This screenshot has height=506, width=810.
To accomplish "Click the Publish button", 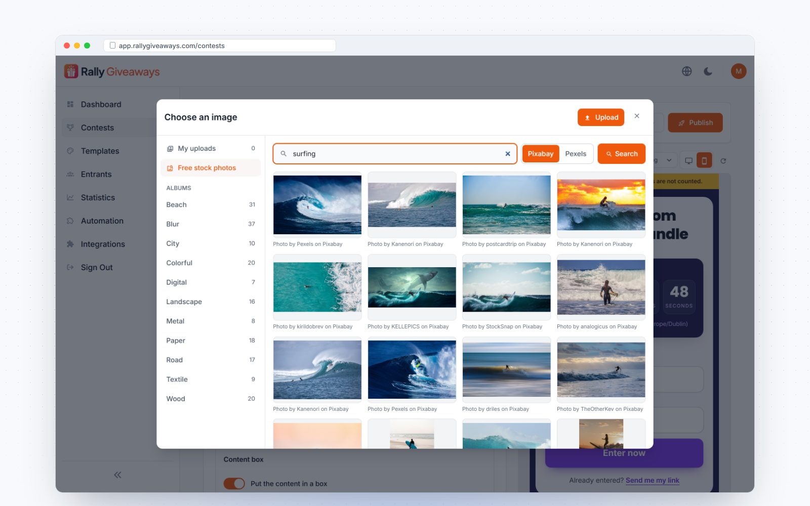I will 695,122.
